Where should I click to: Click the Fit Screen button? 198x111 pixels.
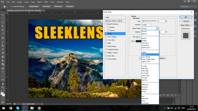pyautogui.click(x=46, y=6)
